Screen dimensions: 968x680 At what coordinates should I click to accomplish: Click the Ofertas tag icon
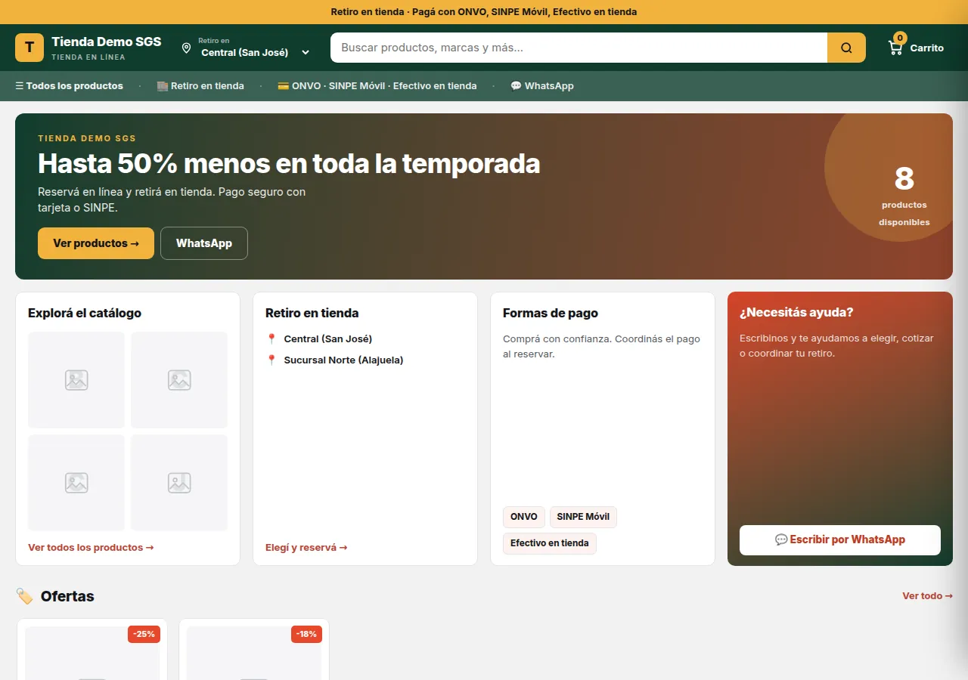tap(24, 596)
